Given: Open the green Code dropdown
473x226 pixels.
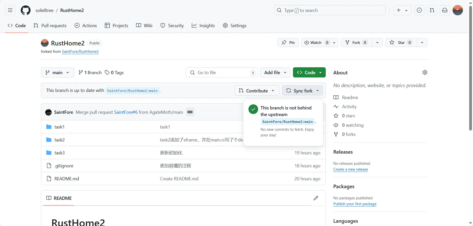Looking at the screenshot, I should 309,73.
